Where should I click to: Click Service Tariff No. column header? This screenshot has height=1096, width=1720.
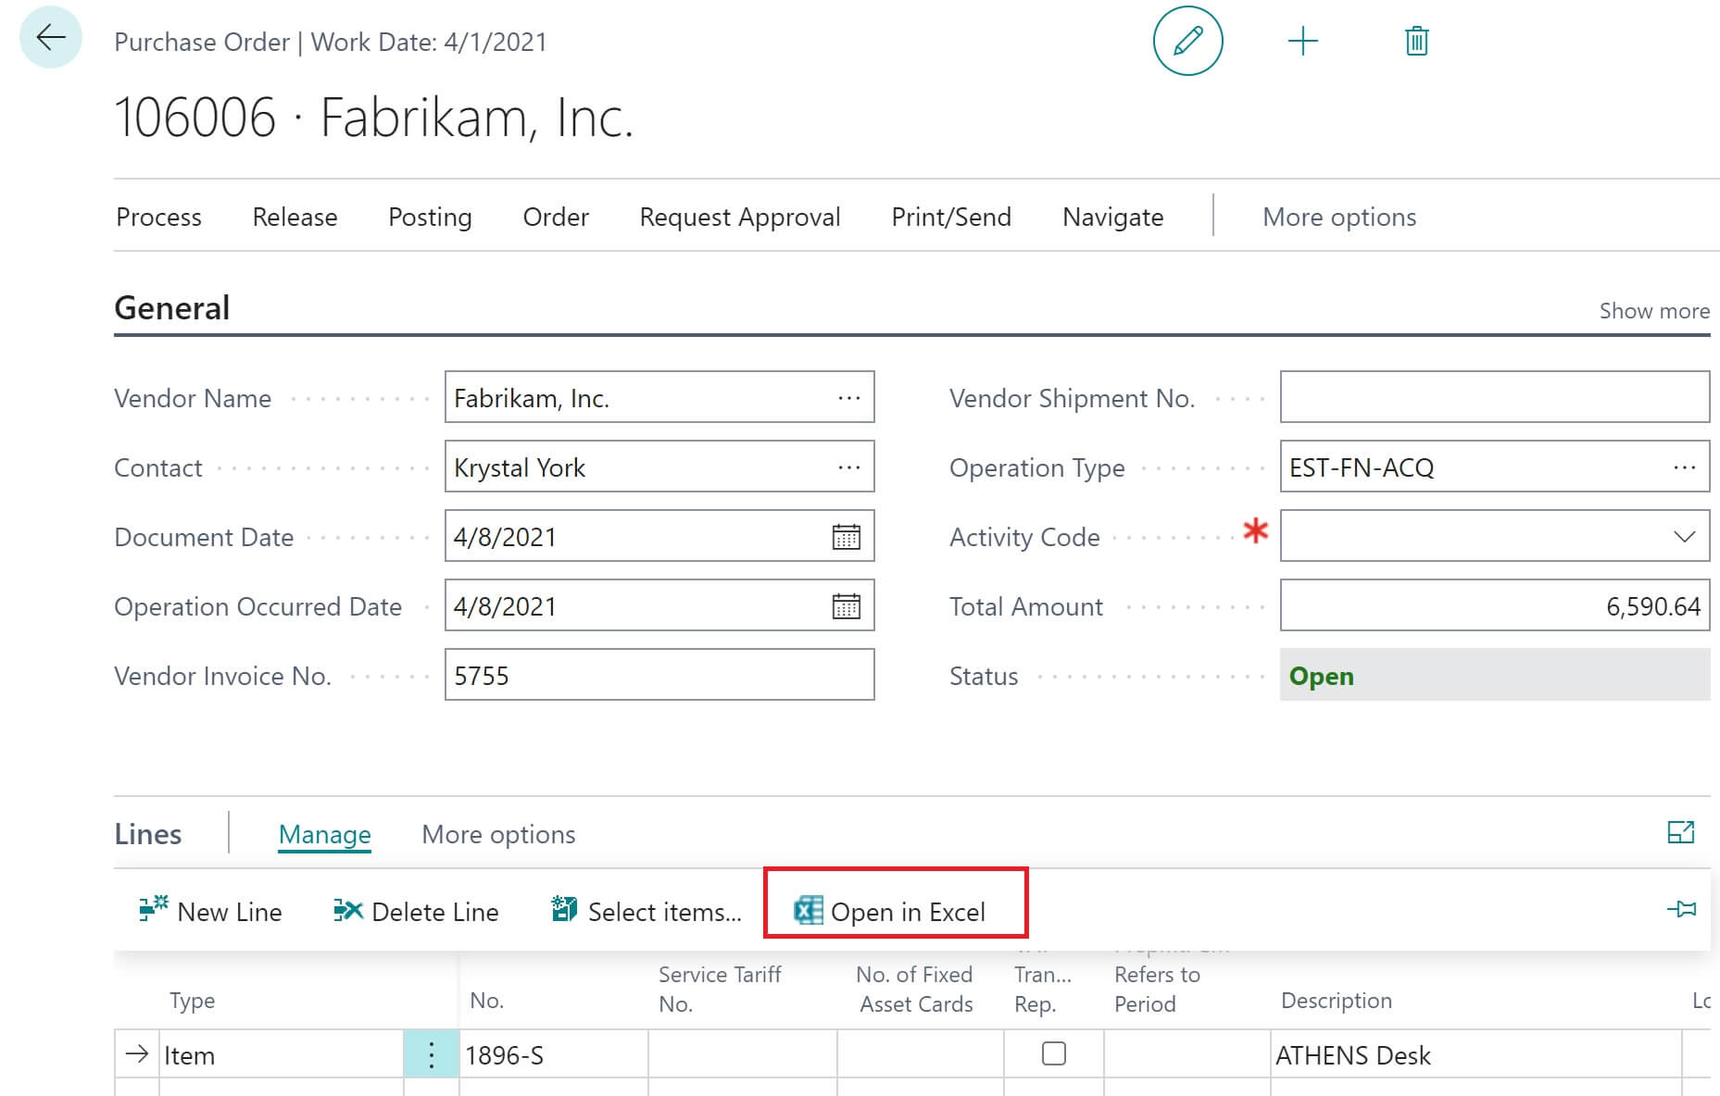pyautogui.click(x=720, y=989)
